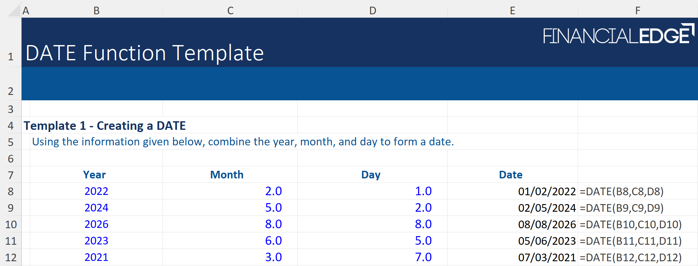Select row 12 header
This screenshot has height=266, width=698.
11,257
